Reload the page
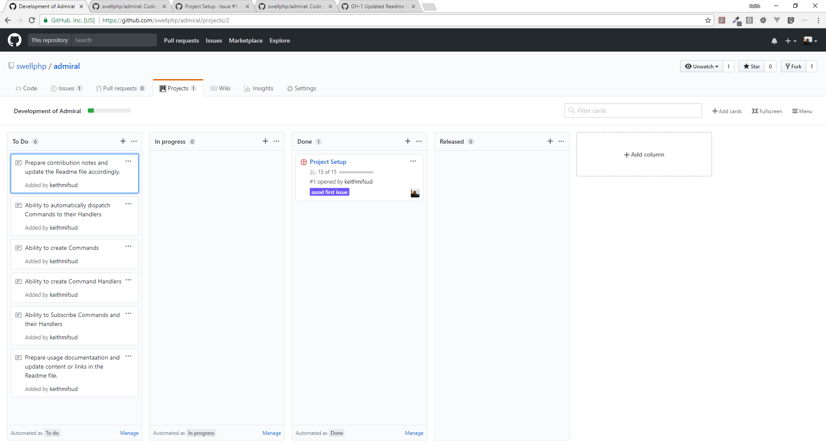 tap(32, 20)
